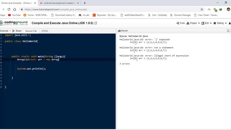231x130 pixels.
Task: Reload the page with refresh icon
Action: (9, 9)
